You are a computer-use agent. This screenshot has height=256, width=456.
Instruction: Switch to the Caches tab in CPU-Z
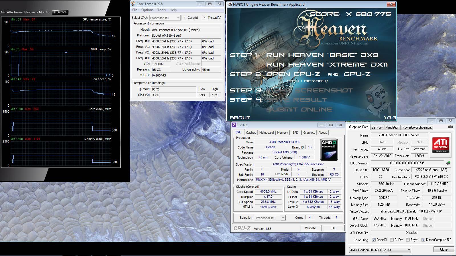click(x=251, y=133)
